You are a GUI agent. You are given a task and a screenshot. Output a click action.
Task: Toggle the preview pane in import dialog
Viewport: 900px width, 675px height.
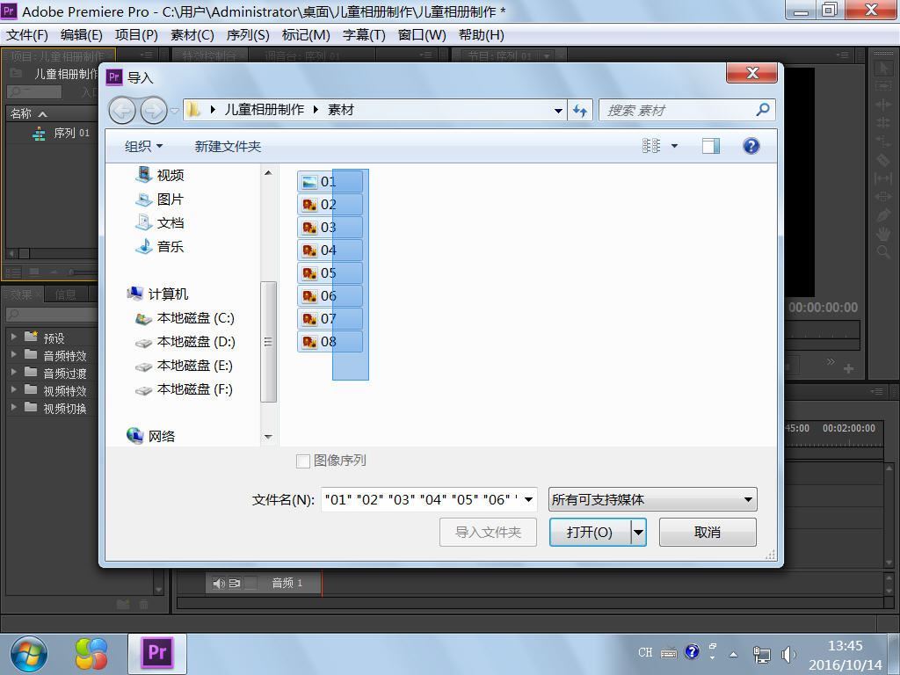(x=710, y=147)
